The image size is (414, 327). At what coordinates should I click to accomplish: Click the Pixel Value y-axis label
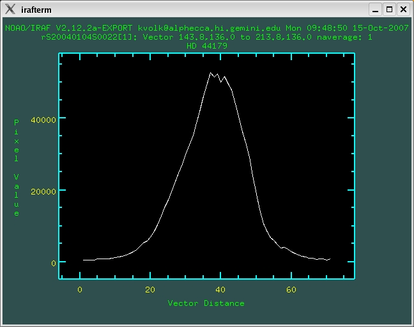(x=17, y=168)
